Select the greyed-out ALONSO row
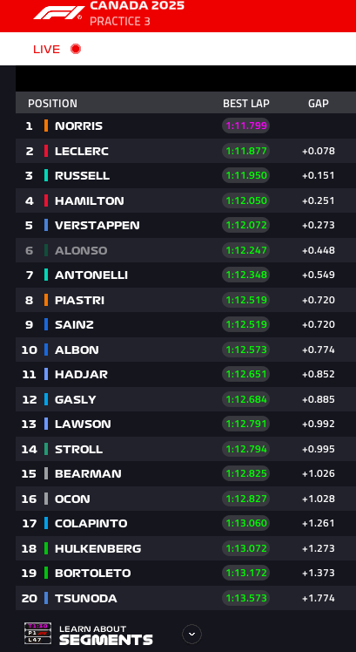This screenshot has height=652, width=356. (185, 250)
